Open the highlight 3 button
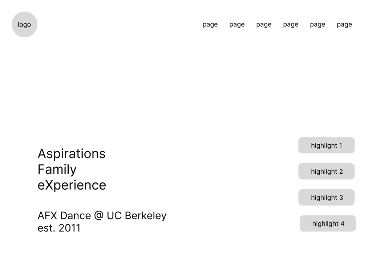 tap(326, 198)
